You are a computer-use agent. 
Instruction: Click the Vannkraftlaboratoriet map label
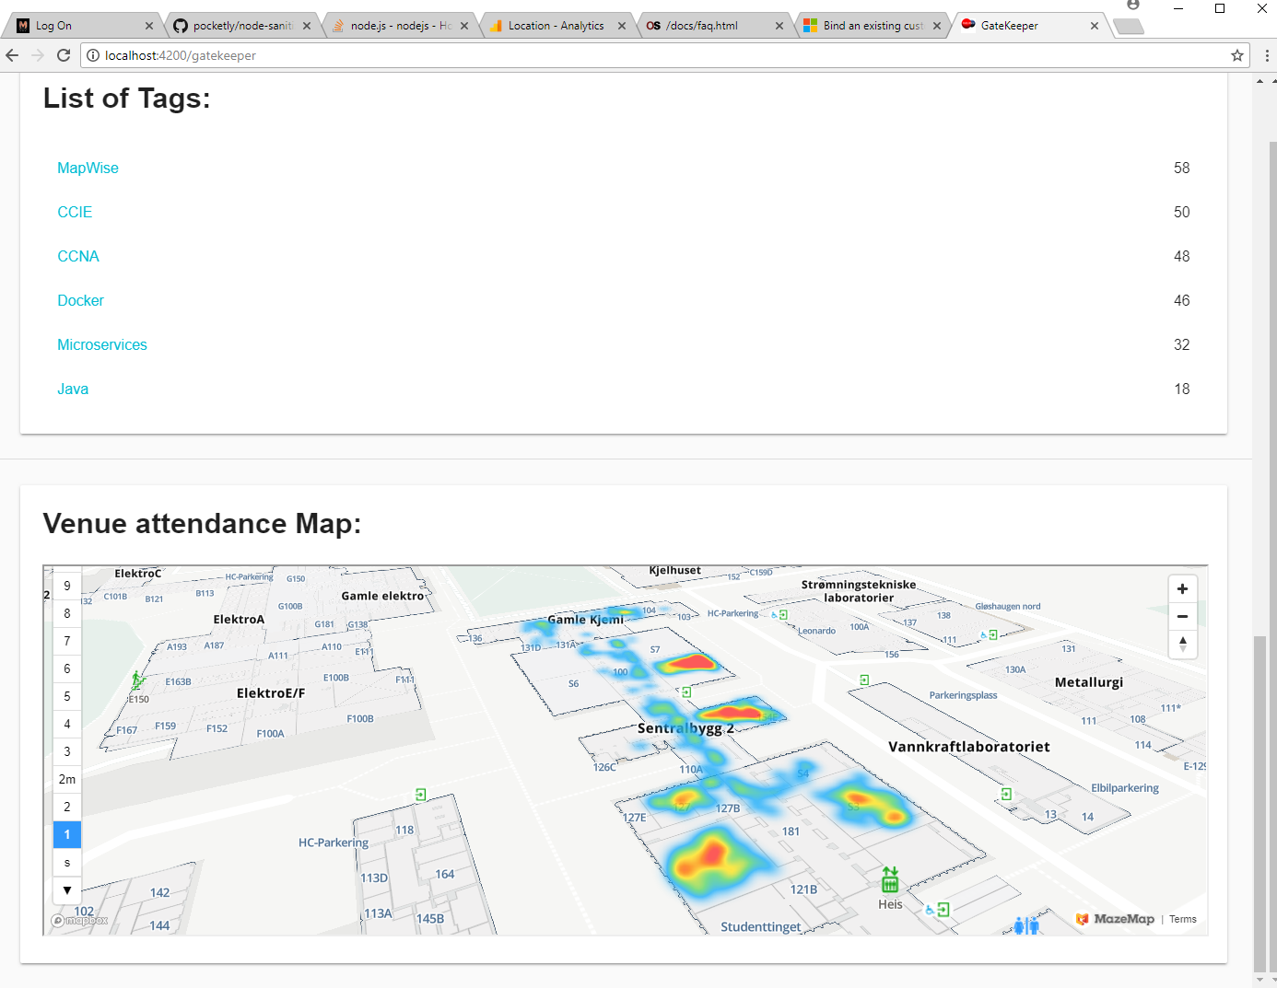pyautogui.click(x=969, y=747)
